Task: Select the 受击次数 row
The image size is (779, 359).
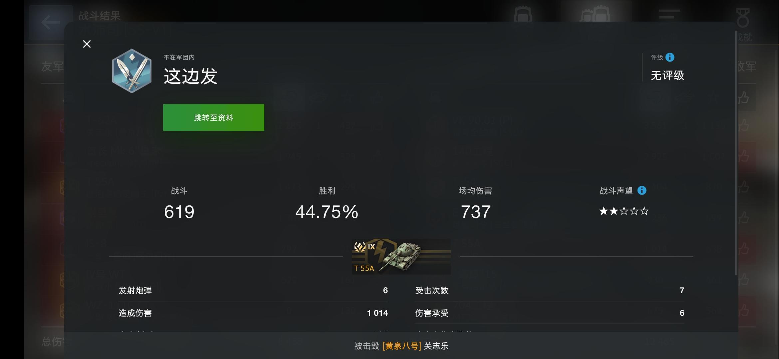Action: point(550,290)
